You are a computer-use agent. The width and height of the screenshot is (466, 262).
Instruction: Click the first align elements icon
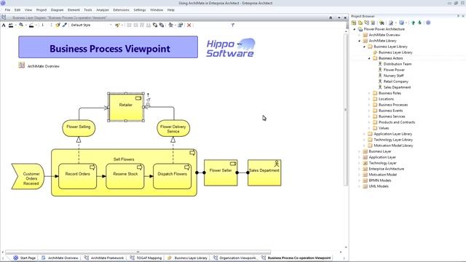(129, 25)
